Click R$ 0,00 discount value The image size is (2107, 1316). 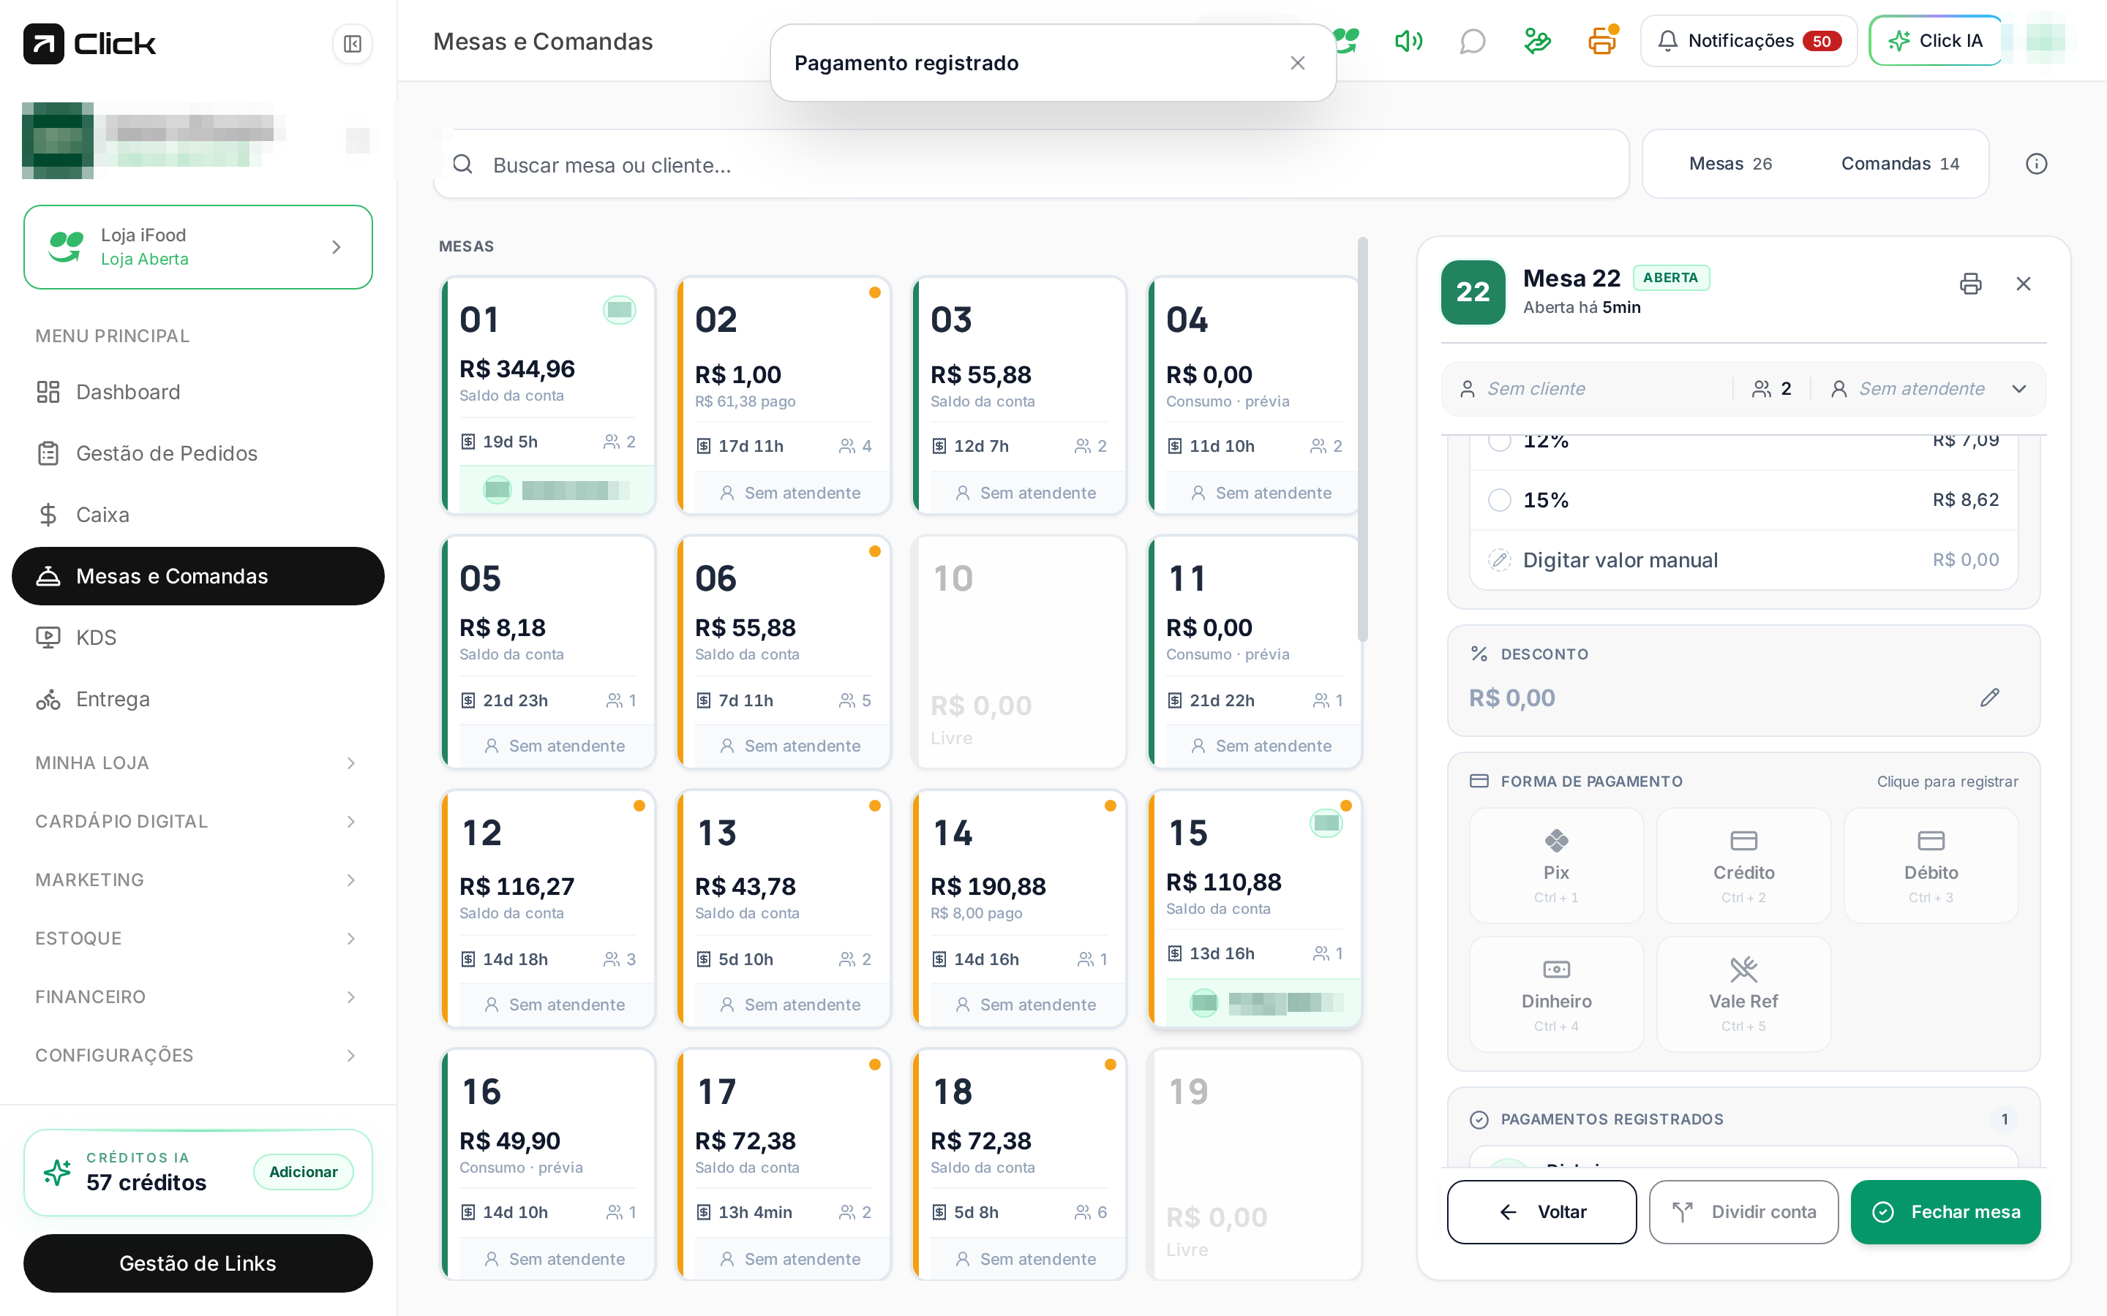coord(1511,698)
